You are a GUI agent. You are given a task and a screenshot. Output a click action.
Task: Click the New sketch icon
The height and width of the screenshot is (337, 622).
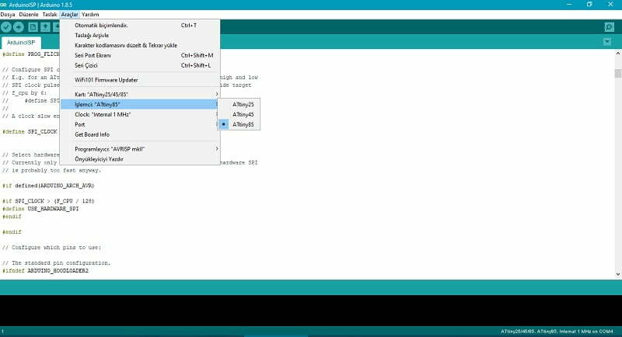tap(33, 27)
